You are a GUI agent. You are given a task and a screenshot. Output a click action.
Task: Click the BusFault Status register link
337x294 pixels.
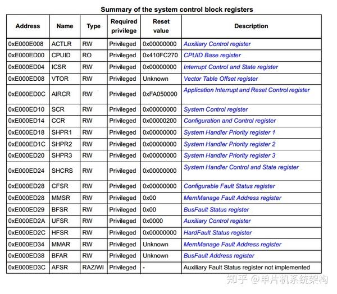click(x=219, y=209)
